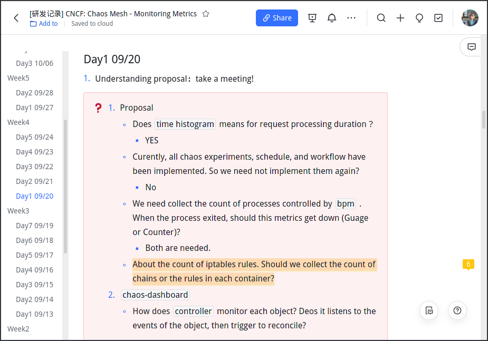This screenshot has width=488, height=341.
Task: Select Day1 09/20 in the sidebar
Action: tap(34, 196)
